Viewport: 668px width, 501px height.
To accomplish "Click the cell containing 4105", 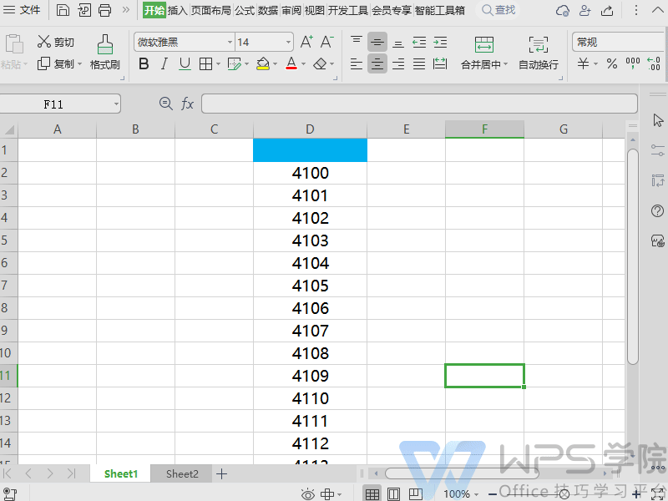I will click(x=310, y=286).
